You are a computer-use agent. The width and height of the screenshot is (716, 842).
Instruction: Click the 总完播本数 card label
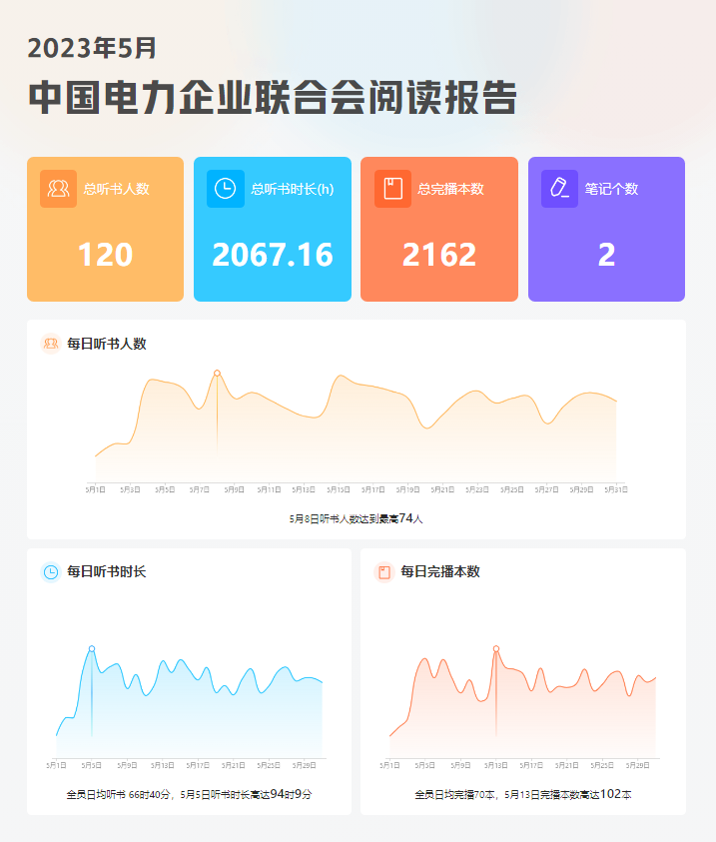click(450, 189)
